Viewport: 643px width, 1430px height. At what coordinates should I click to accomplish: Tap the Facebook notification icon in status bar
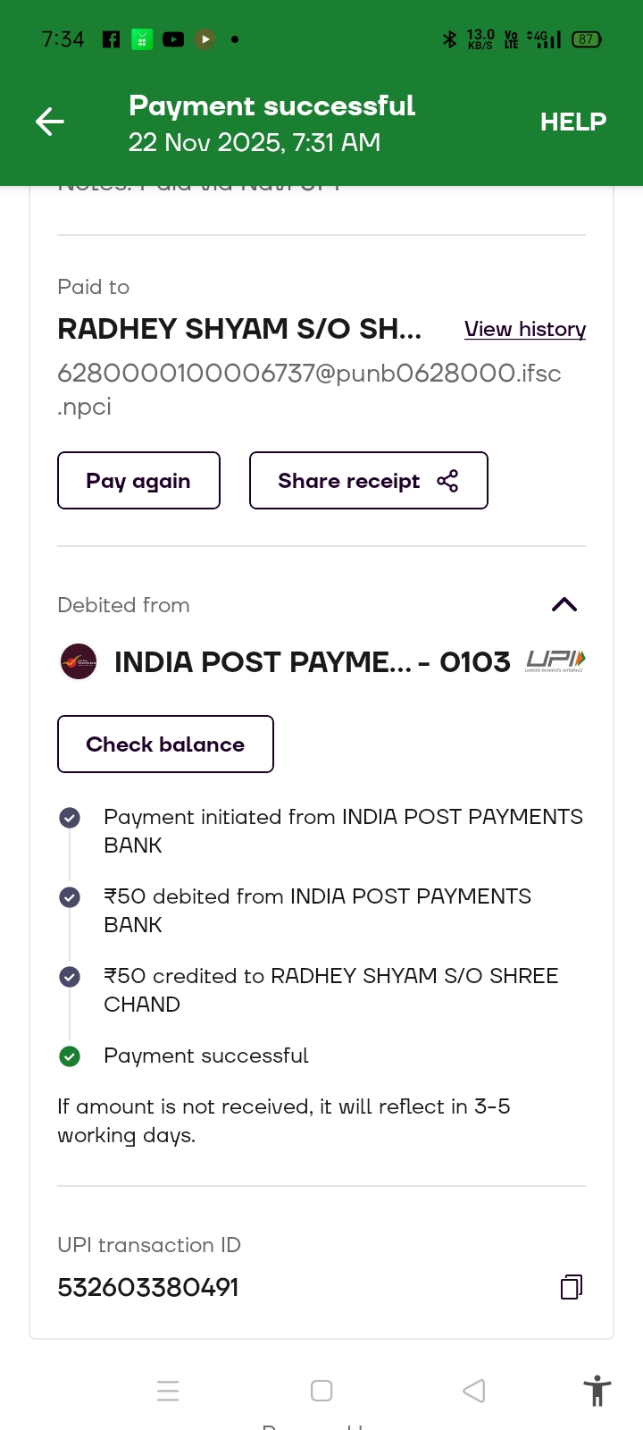(x=112, y=39)
